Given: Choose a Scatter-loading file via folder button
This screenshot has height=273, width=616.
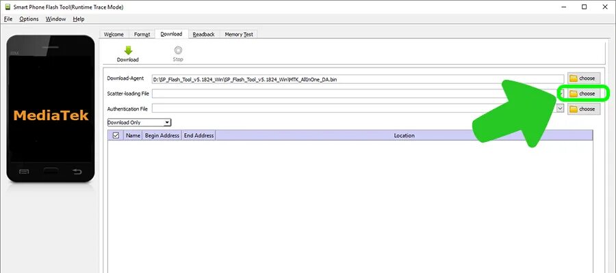Looking at the screenshot, I should point(583,94).
